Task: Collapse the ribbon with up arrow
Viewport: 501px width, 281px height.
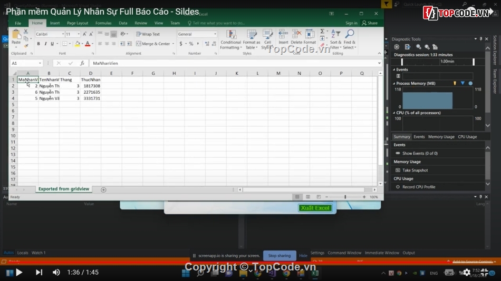Action: point(379,53)
